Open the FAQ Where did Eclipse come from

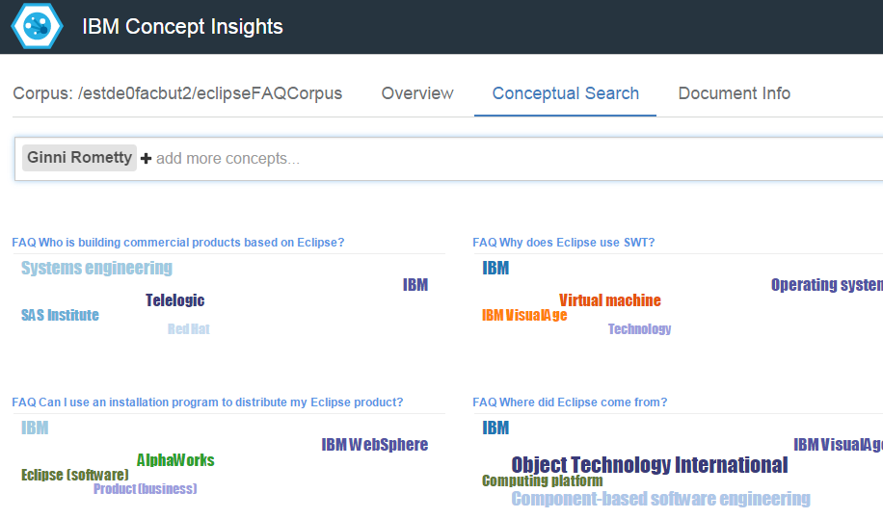click(x=570, y=402)
